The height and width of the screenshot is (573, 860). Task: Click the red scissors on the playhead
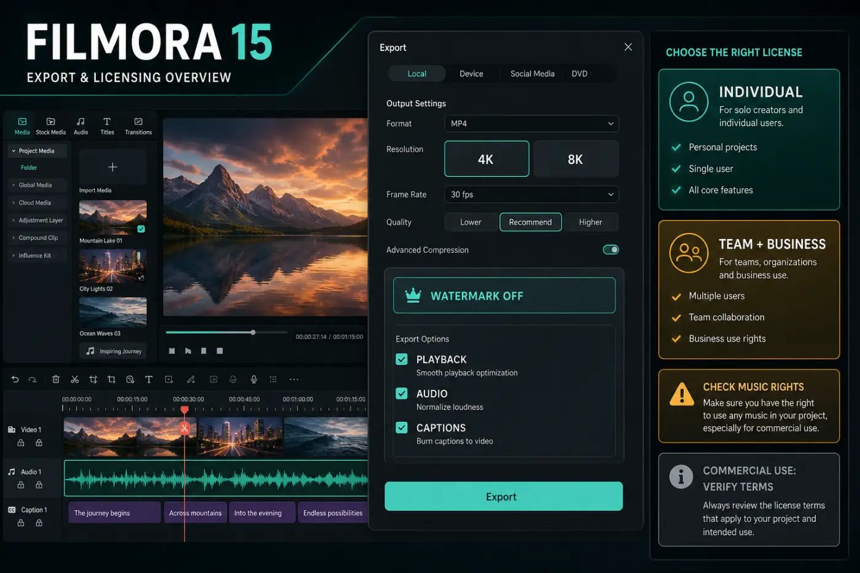pos(184,429)
